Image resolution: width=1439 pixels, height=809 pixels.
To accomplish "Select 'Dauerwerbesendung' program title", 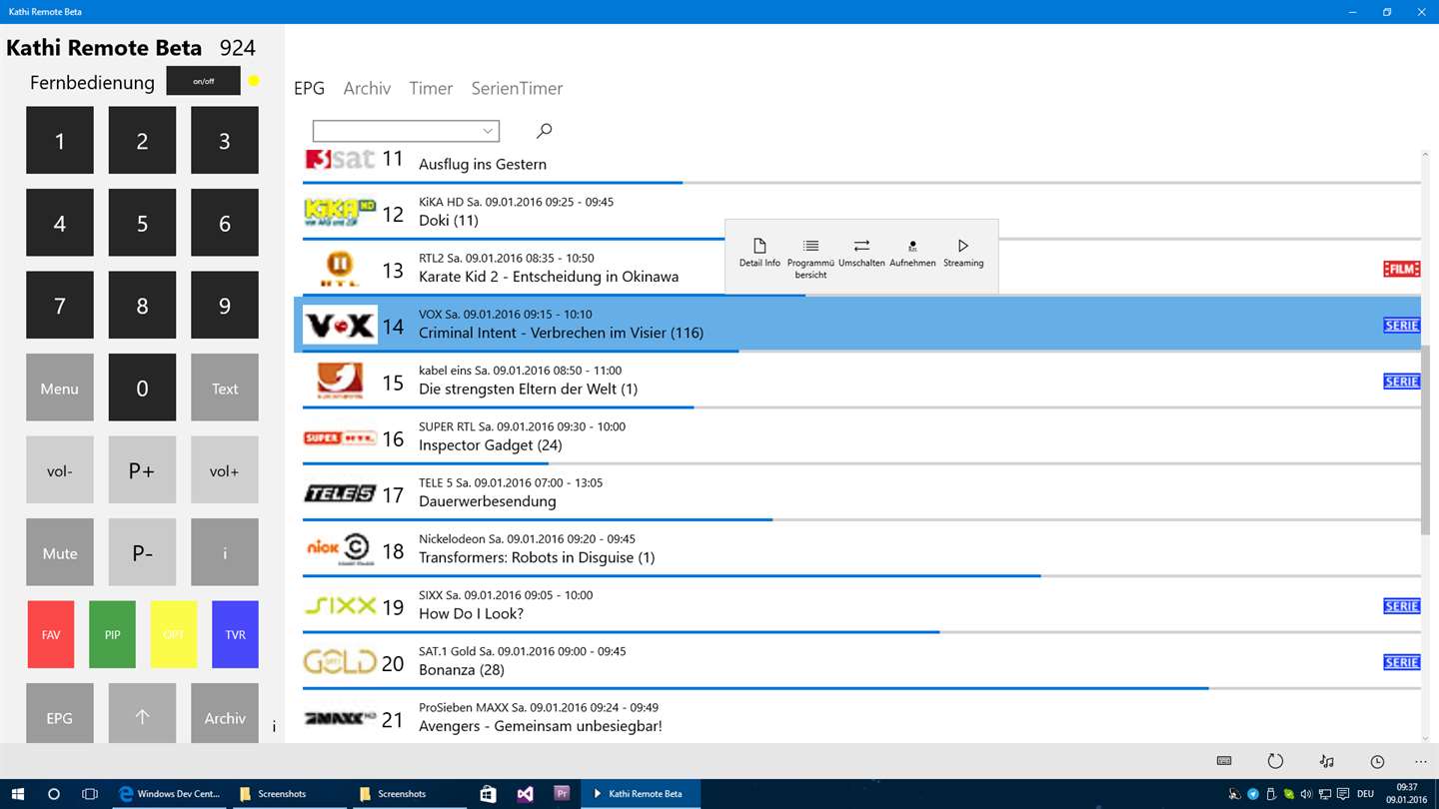I will [x=488, y=501].
